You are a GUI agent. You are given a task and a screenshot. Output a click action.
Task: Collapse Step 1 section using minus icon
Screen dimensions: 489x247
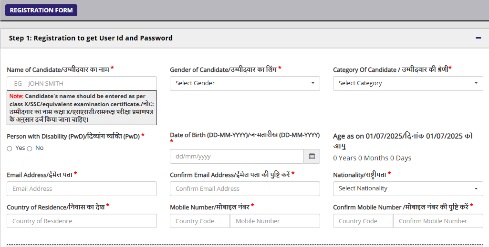478,38
